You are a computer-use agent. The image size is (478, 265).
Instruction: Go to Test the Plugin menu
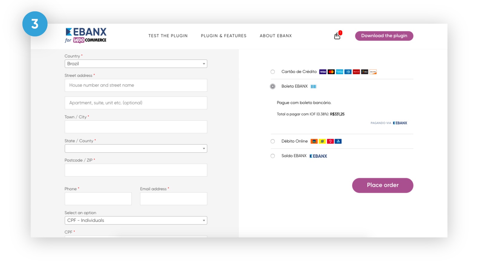point(168,36)
